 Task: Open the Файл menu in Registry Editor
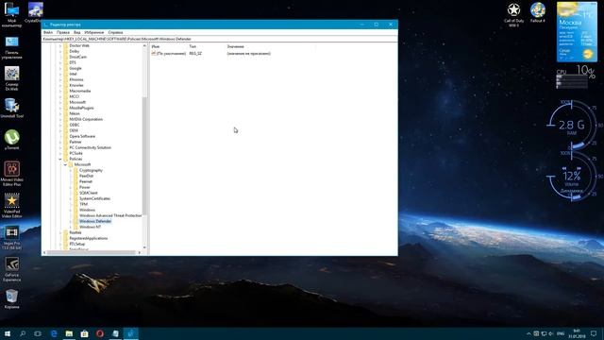(48, 32)
